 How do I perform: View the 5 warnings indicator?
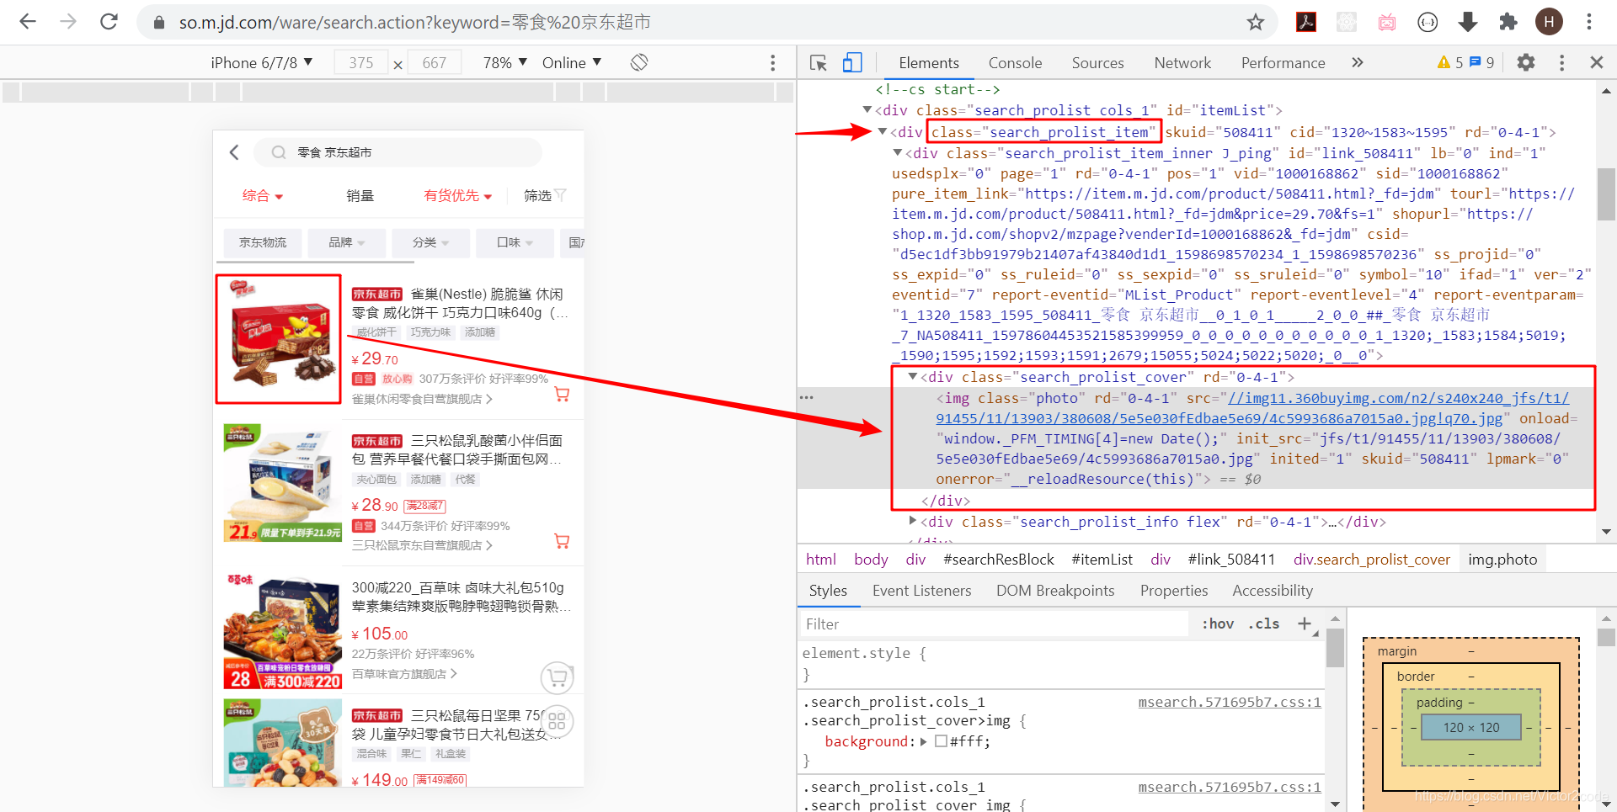[x=1450, y=62]
